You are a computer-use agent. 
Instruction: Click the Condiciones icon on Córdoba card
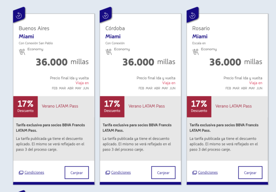pyautogui.click(x=108, y=173)
